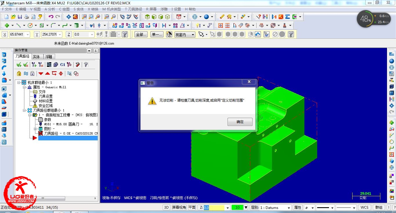
Task: Click the zoom window magnifier icon
Action: (x=84, y=17)
